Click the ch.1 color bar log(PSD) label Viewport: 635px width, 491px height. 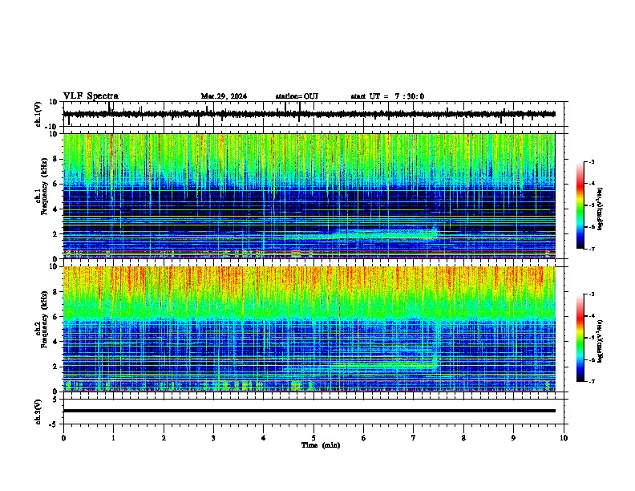tap(601, 209)
